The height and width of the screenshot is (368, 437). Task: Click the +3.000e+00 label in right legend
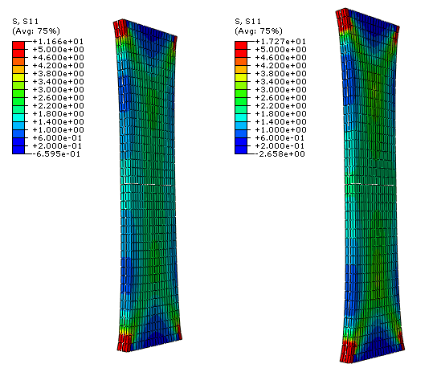coord(280,90)
